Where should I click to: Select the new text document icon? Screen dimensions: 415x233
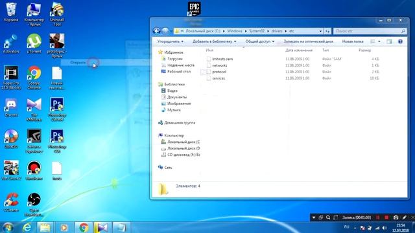pos(56,78)
